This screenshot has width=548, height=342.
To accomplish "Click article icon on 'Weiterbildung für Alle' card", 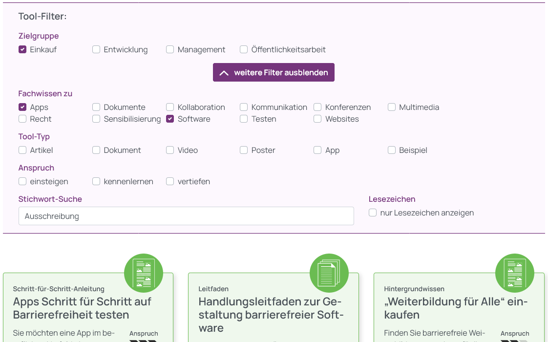I will point(515,273).
